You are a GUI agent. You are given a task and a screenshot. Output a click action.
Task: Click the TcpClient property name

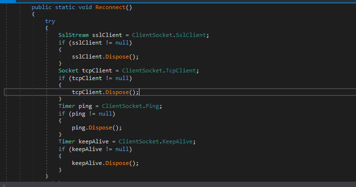pyautogui.click(x=181, y=70)
